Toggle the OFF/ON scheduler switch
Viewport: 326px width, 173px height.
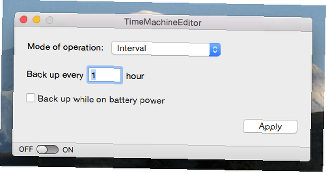(x=47, y=150)
